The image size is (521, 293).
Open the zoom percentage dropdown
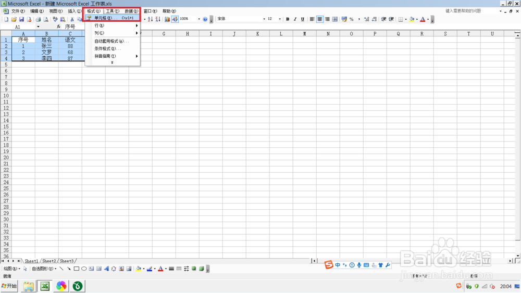[199, 19]
